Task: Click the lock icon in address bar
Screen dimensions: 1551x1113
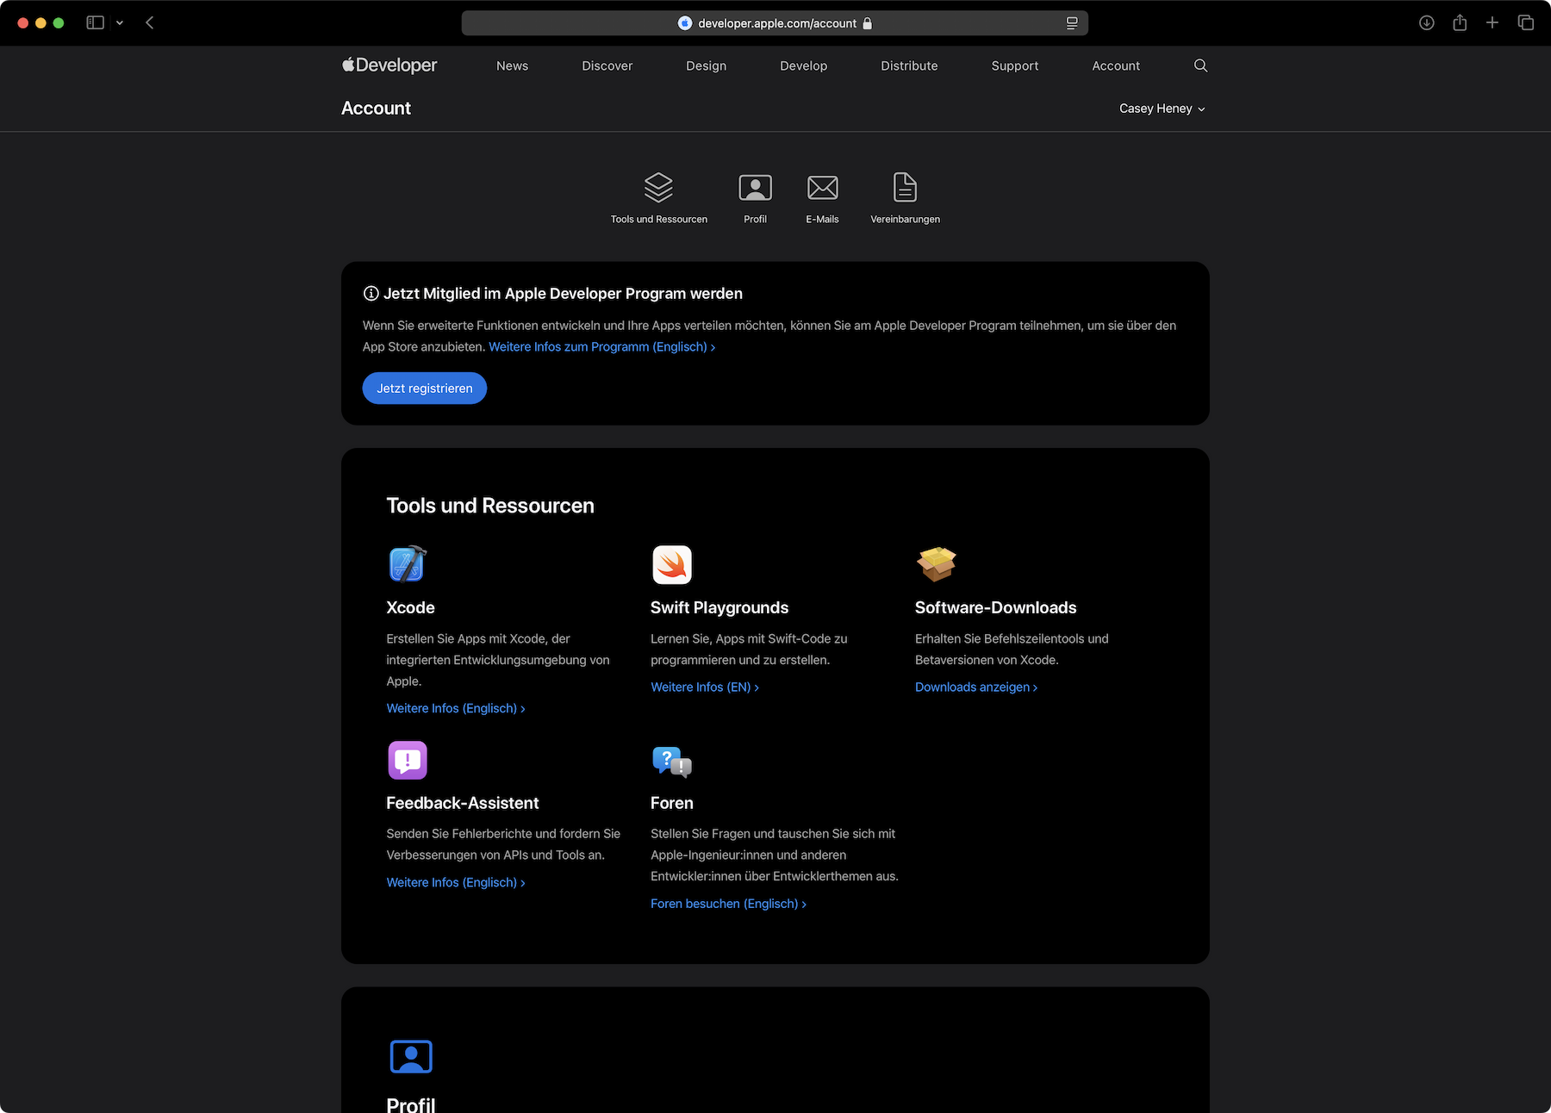Action: point(868,23)
